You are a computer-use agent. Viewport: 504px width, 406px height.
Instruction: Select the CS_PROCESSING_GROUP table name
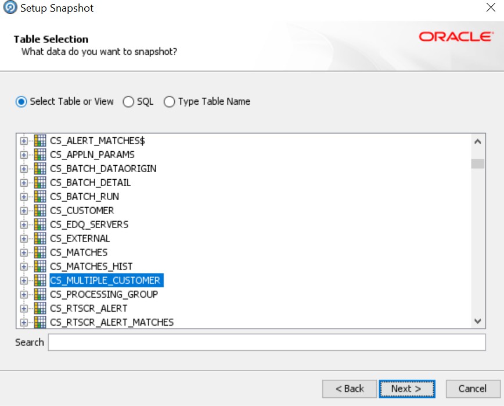click(104, 294)
